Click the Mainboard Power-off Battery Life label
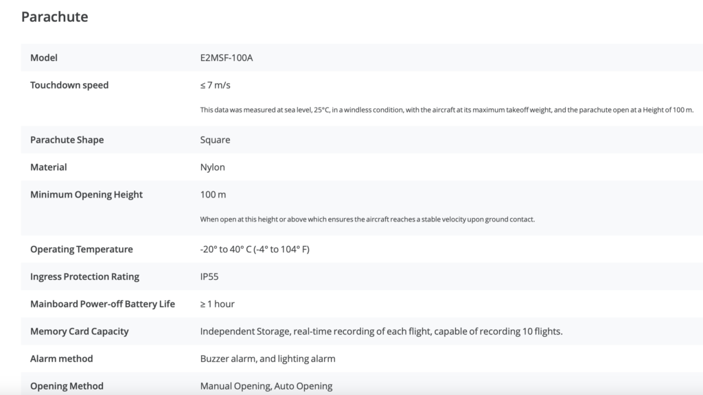The width and height of the screenshot is (703, 395). pyautogui.click(x=102, y=304)
